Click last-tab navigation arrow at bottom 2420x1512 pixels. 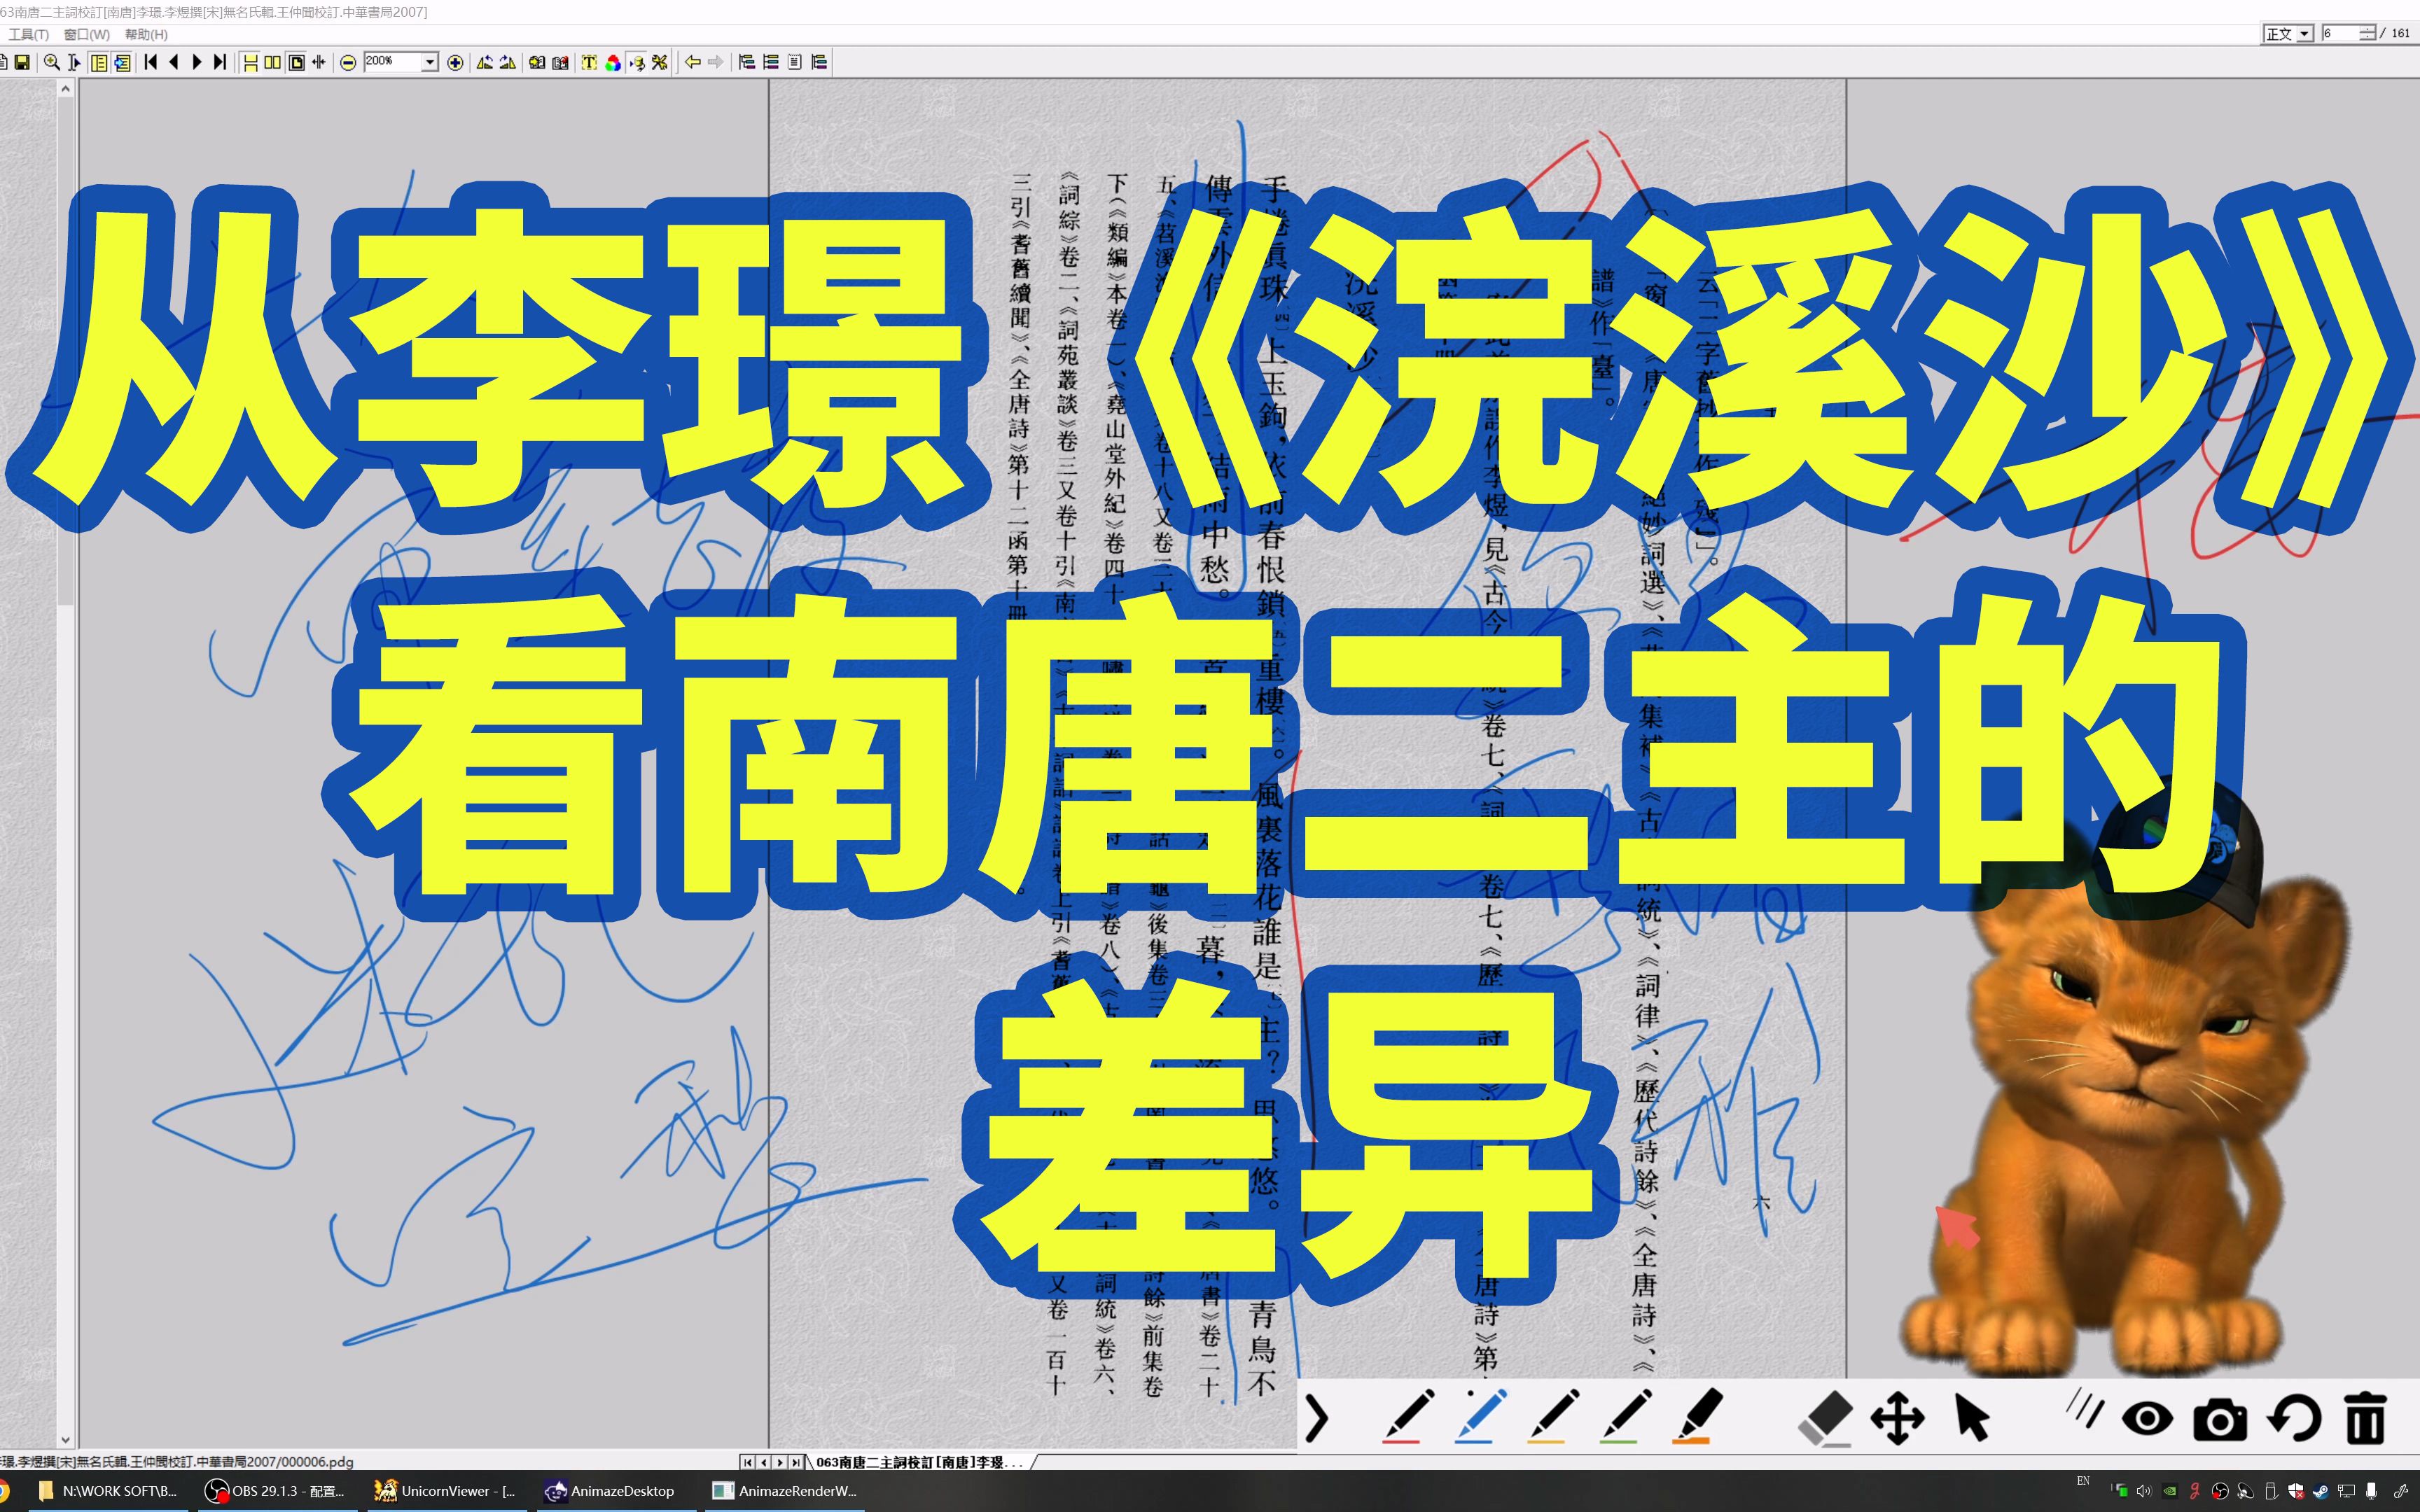[x=797, y=1462]
